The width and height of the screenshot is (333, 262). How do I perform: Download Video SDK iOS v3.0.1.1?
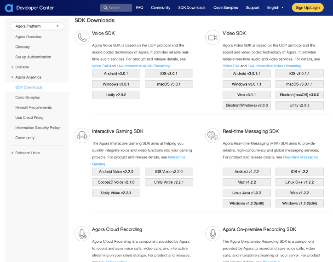coord(299,74)
